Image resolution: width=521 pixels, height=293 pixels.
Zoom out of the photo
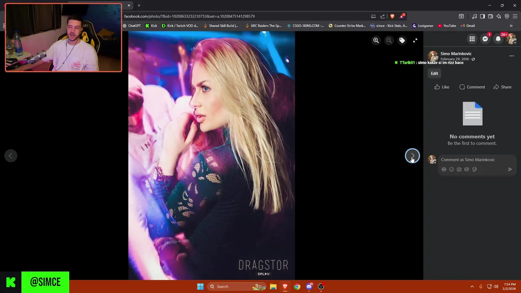(389, 40)
